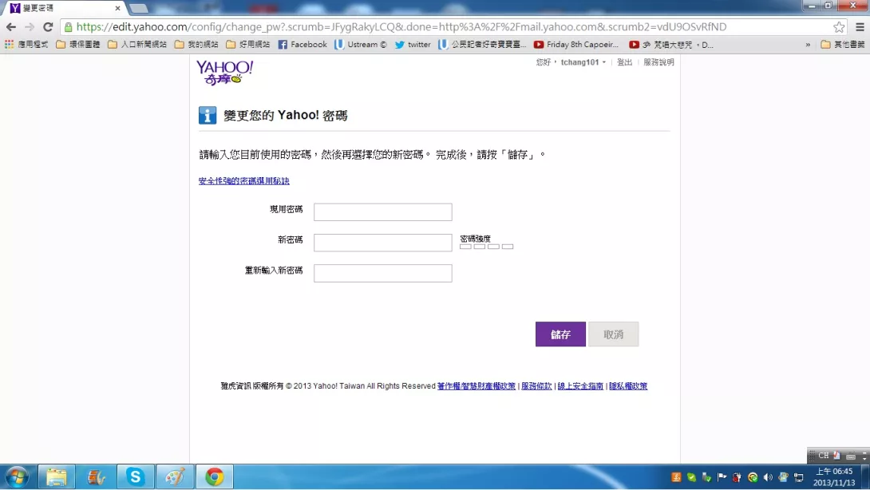Open Skype from the taskbar
The height and width of the screenshot is (490, 870).
point(135,477)
